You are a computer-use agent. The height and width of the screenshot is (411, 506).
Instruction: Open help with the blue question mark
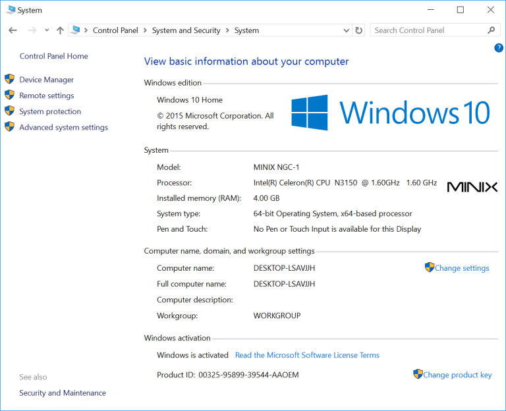[x=499, y=48]
